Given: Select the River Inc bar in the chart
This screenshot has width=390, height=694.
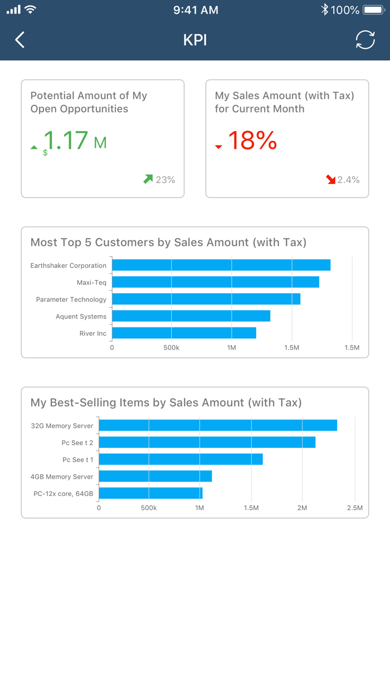Looking at the screenshot, I should [184, 333].
